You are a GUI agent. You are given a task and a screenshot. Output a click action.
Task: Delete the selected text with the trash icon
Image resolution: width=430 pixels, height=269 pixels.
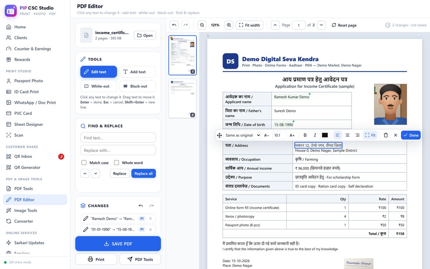tap(386, 135)
